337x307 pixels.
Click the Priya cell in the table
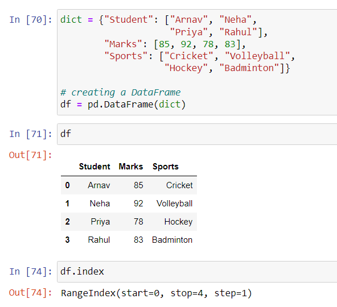[x=100, y=222]
